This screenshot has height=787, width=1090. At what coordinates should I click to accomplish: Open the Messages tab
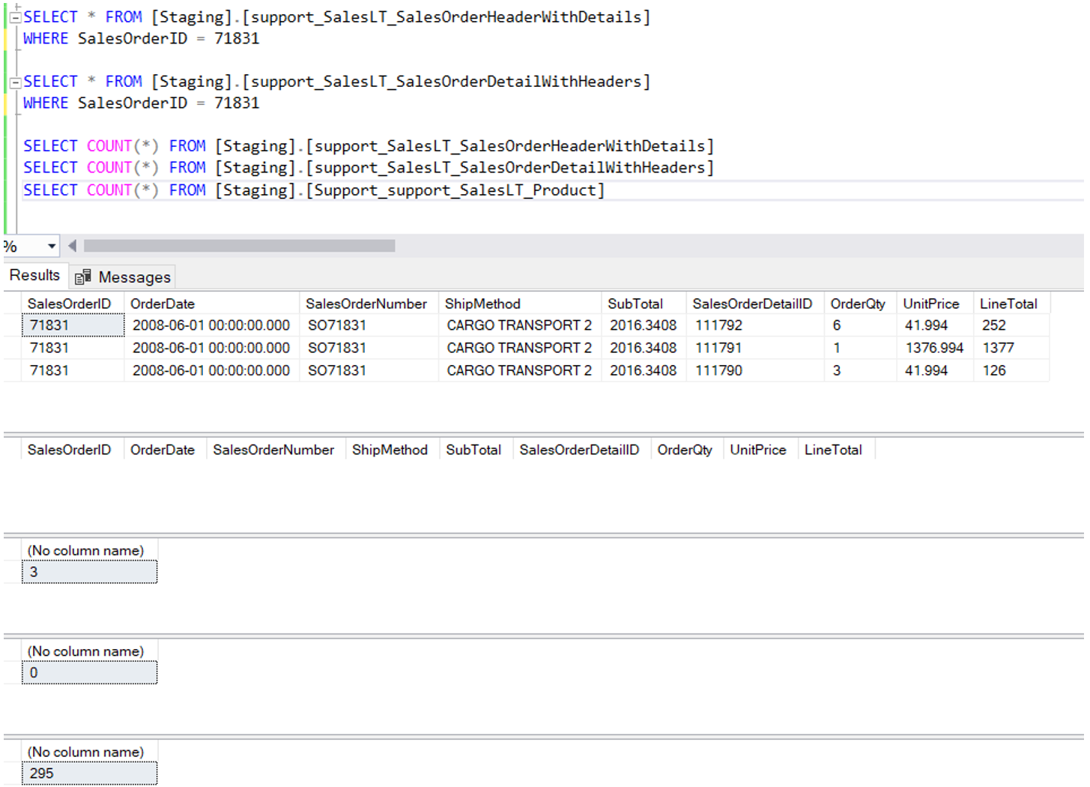[x=134, y=277]
